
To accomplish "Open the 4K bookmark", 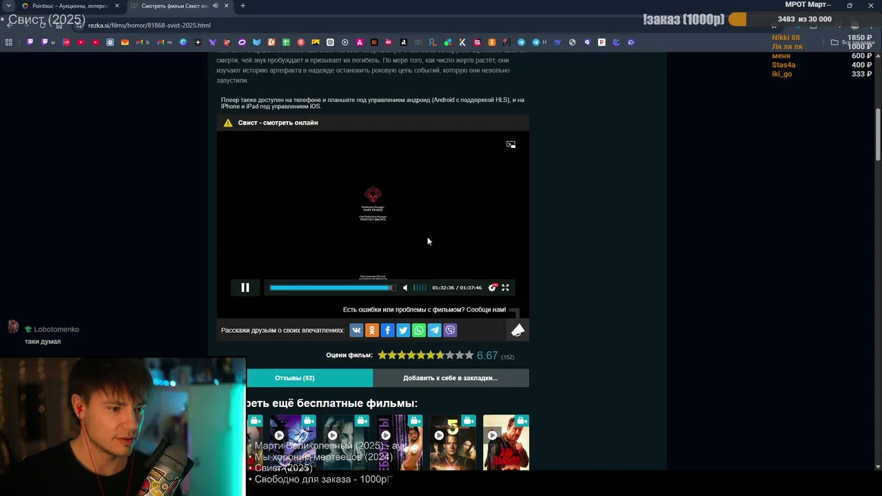I will pyautogui.click(x=389, y=42).
